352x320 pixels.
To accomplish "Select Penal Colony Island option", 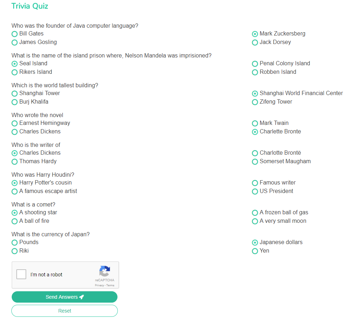I will [255, 64].
